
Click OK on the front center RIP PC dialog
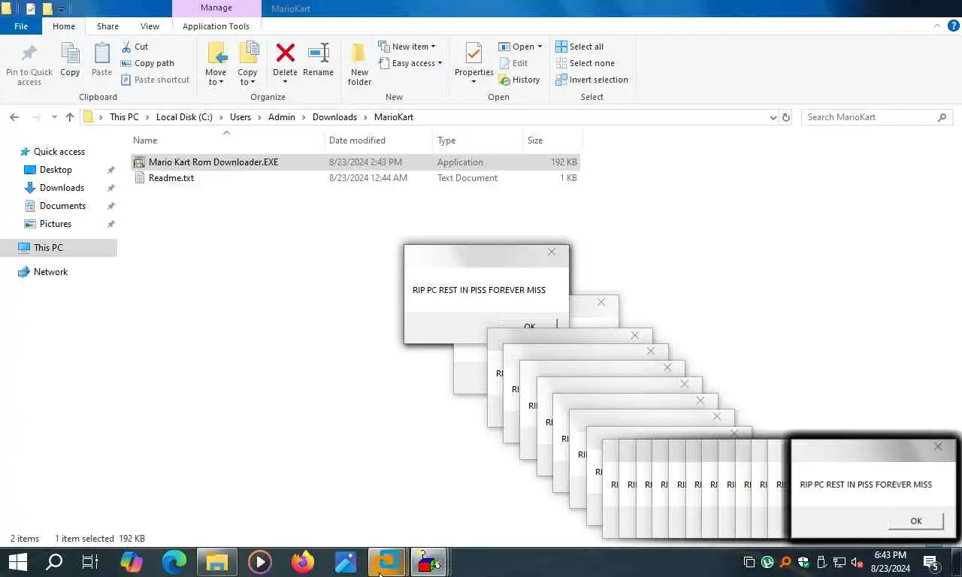[x=529, y=325]
